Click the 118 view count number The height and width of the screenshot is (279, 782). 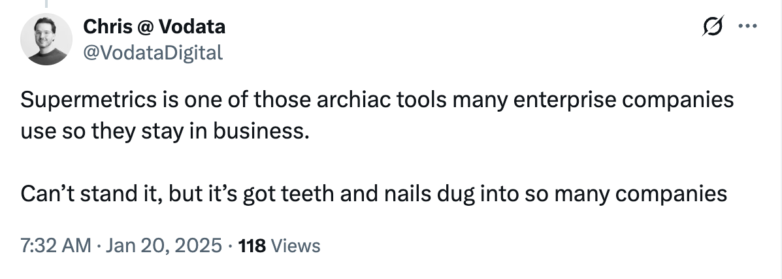click(x=252, y=246)
